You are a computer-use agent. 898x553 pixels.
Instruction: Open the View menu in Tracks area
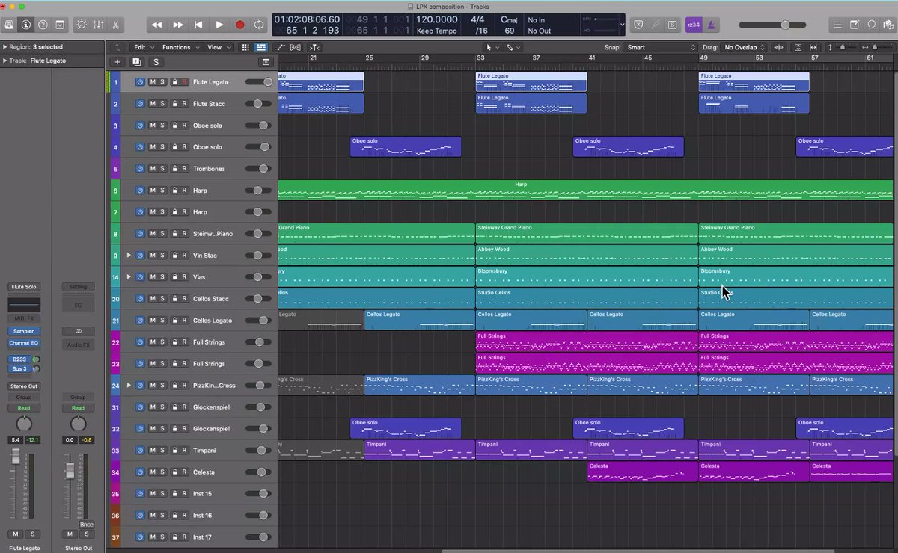tap(218, 47)
